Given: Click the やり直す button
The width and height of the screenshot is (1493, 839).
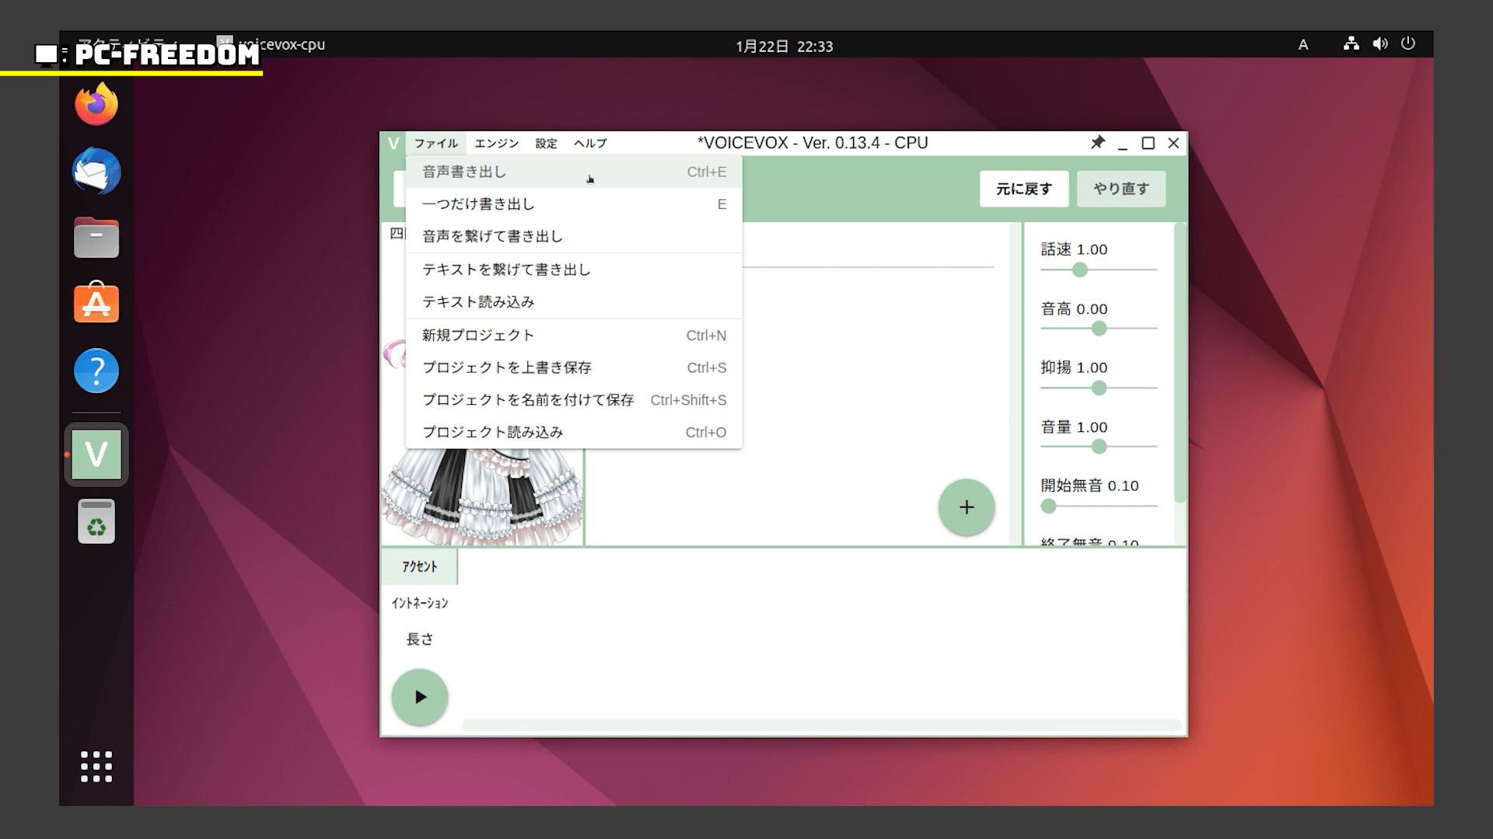Looking at the screenshot, I should (1121, 189).
